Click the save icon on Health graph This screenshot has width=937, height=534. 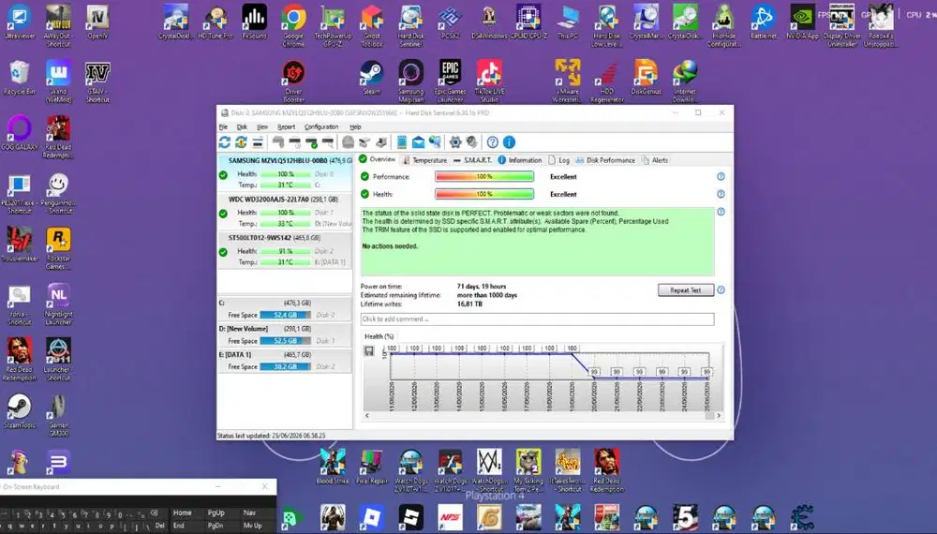click(x=368, y=351)
